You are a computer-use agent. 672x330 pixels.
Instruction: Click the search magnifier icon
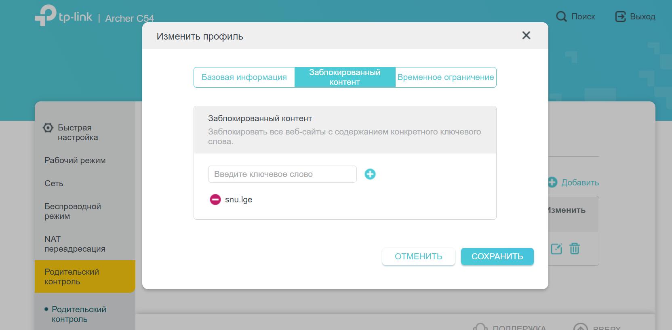(561, 17)
